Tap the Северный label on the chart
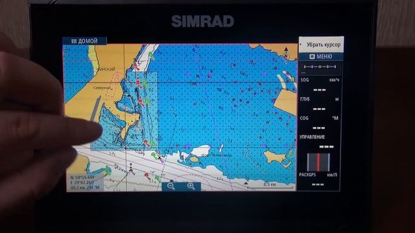 pos(102,88)
